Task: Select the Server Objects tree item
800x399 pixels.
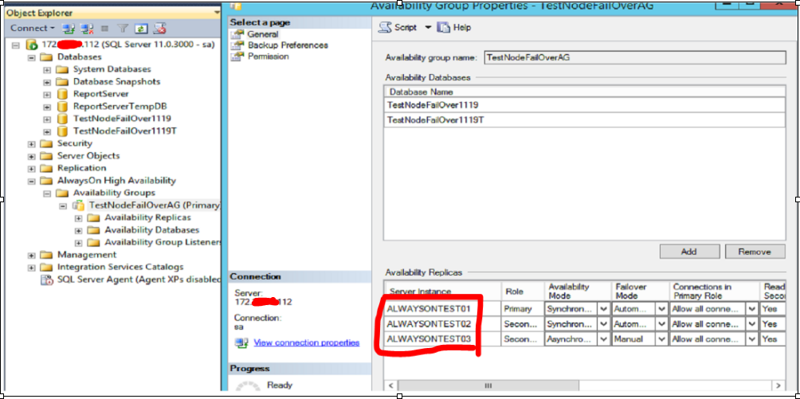Action: (x=88, y=155)
